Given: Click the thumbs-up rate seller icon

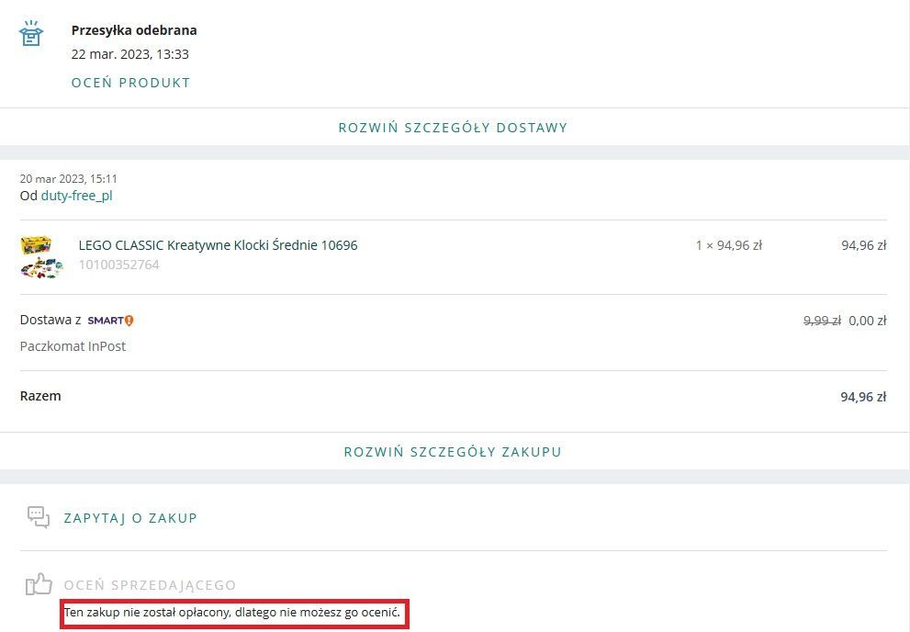Looking at the screenshot, I should [39, 584].
